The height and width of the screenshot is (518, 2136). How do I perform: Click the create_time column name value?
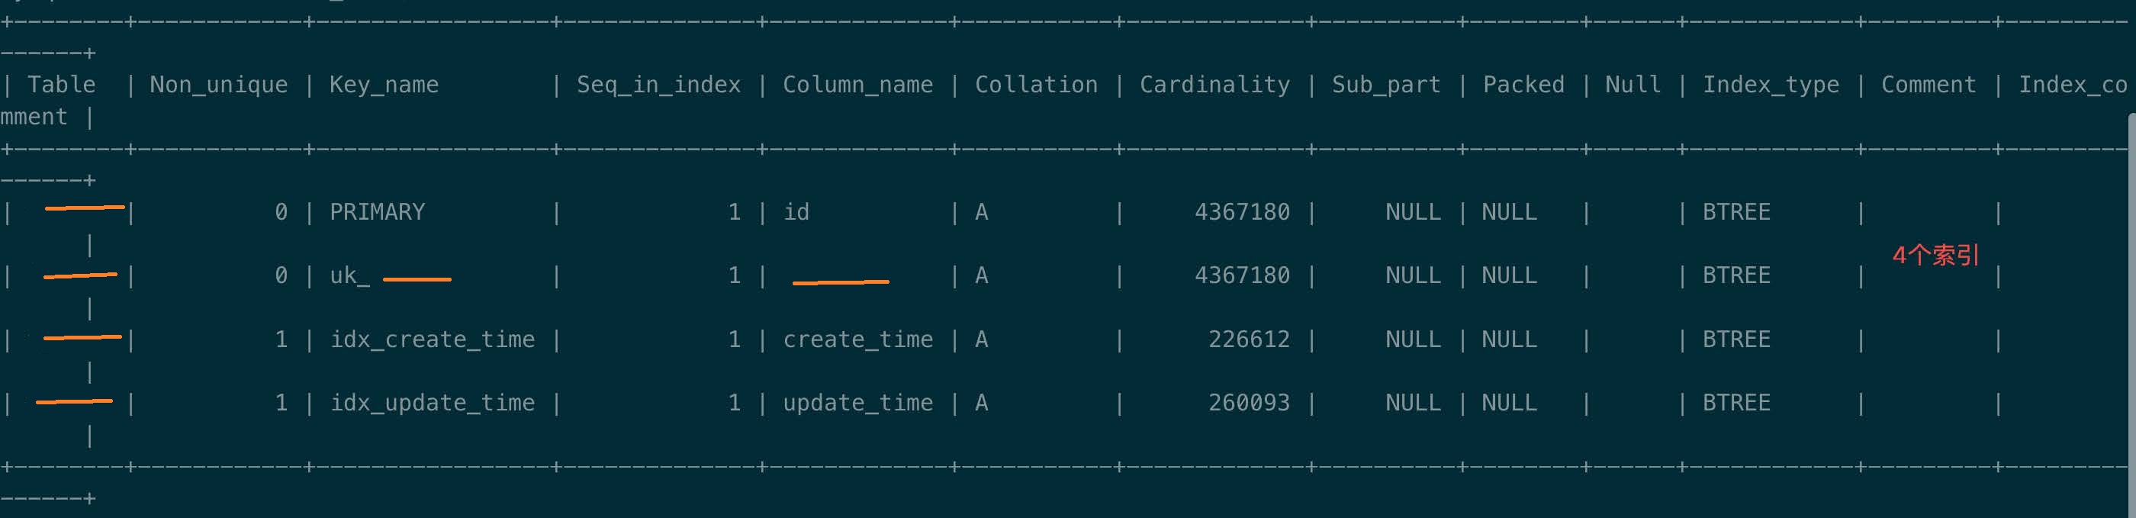[857, 339]
